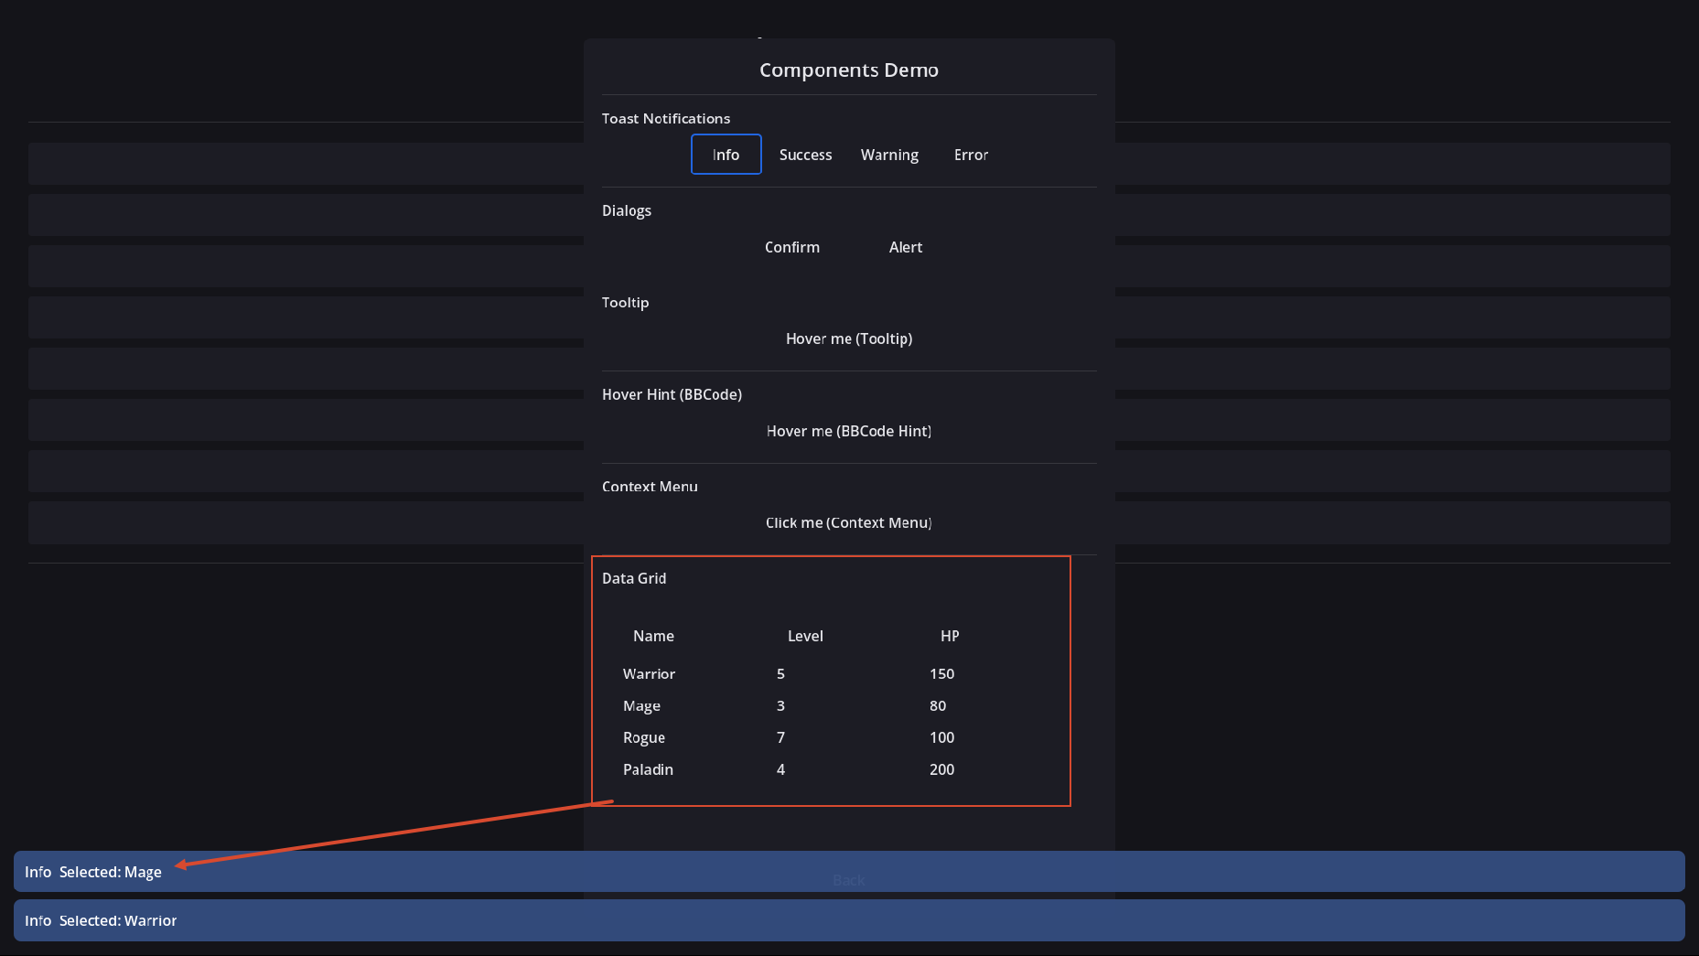The image size is (1699, 956).
Task: Click Paladin's level value 4
Action: tap(780, 769)
